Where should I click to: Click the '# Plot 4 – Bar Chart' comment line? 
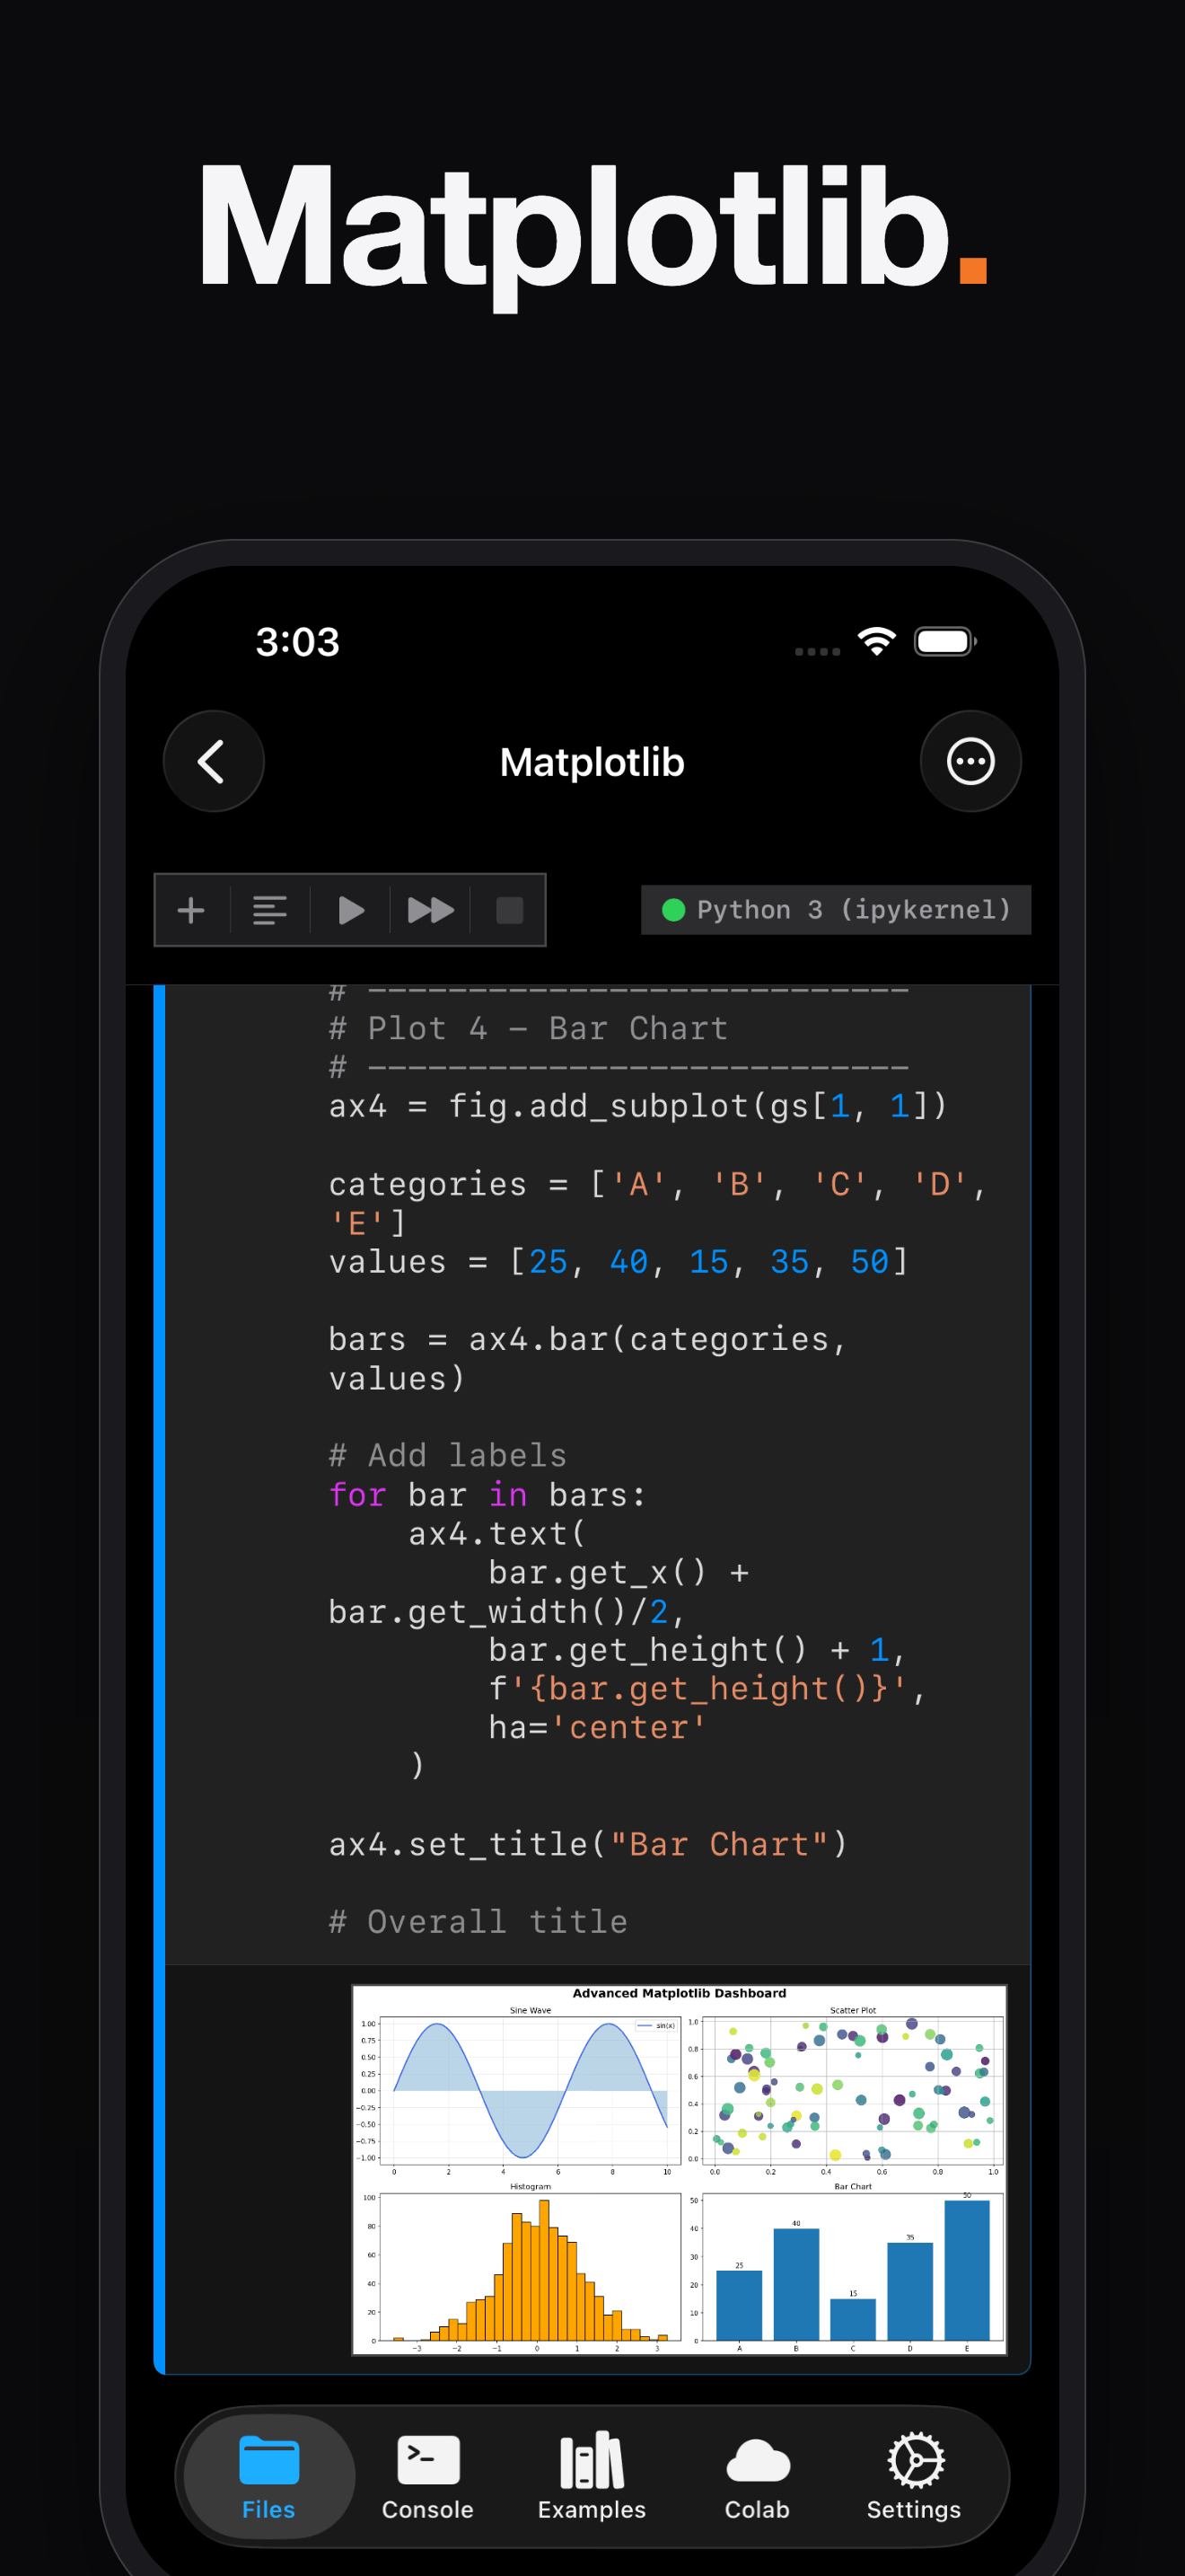pyautogui.click(x=529, y=1028)
